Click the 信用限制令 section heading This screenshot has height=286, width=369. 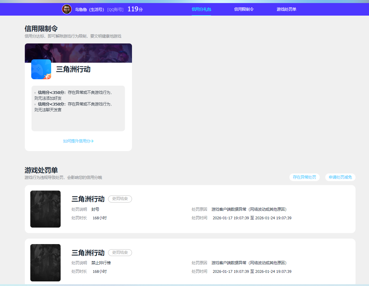(41, 29)
